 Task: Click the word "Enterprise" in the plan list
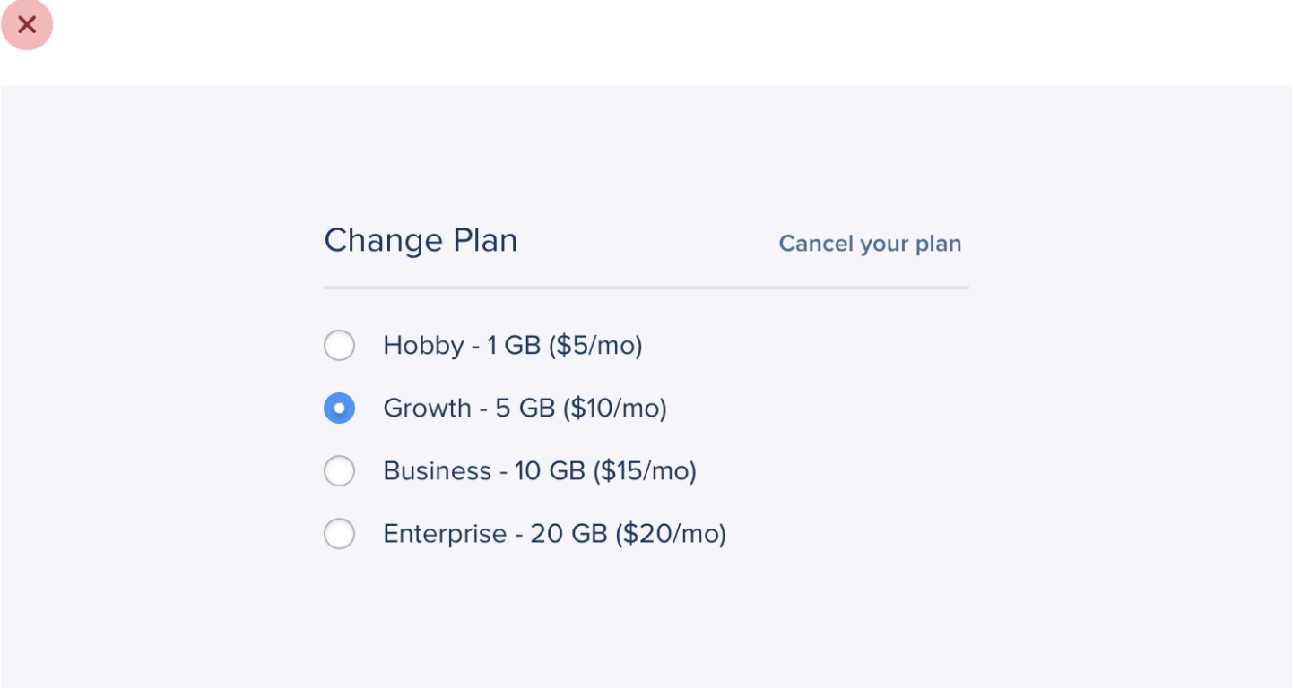point(445,534)
